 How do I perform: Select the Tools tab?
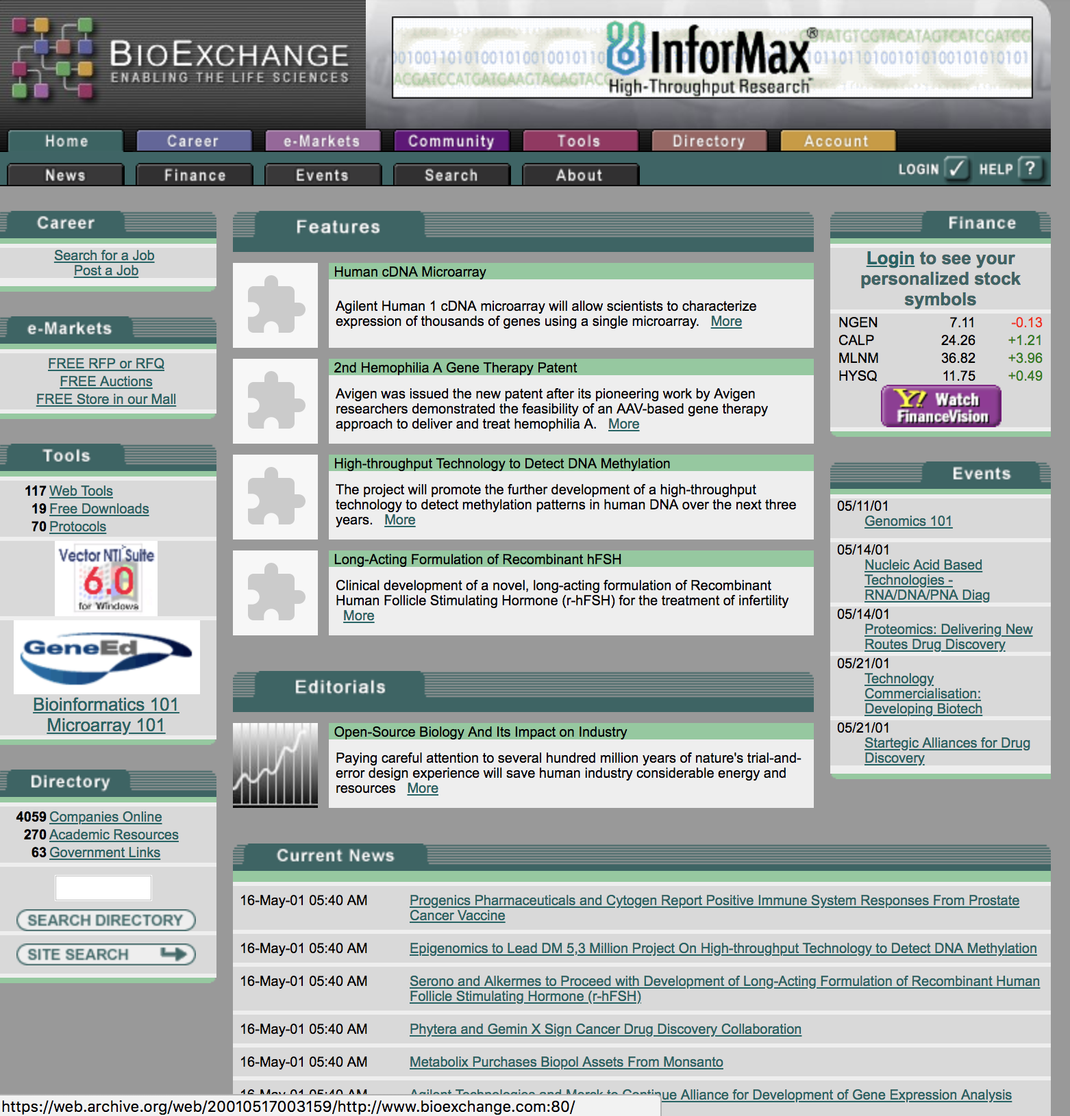[580, 141]
